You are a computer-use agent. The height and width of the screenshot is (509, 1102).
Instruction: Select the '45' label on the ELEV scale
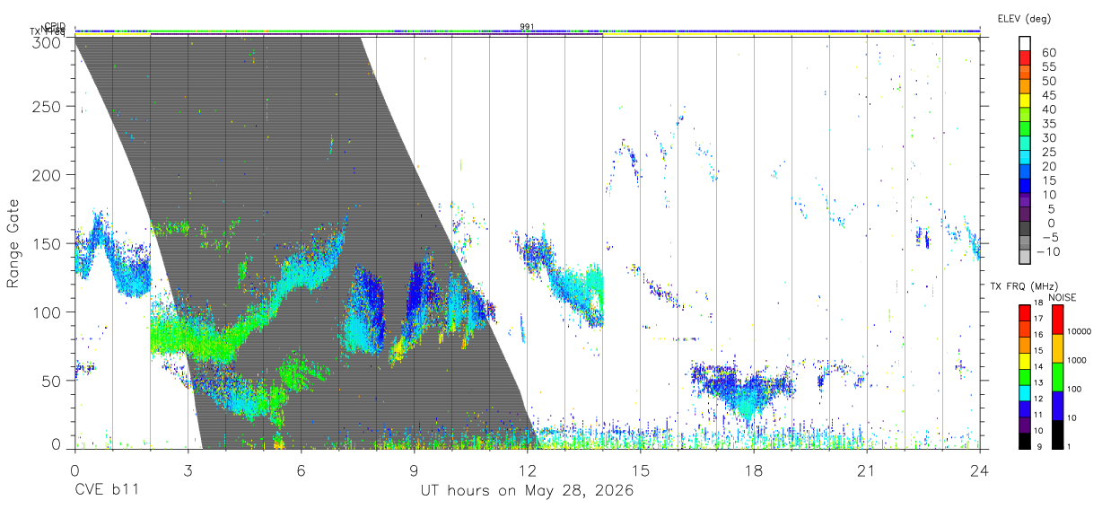tap(1049, 95)
